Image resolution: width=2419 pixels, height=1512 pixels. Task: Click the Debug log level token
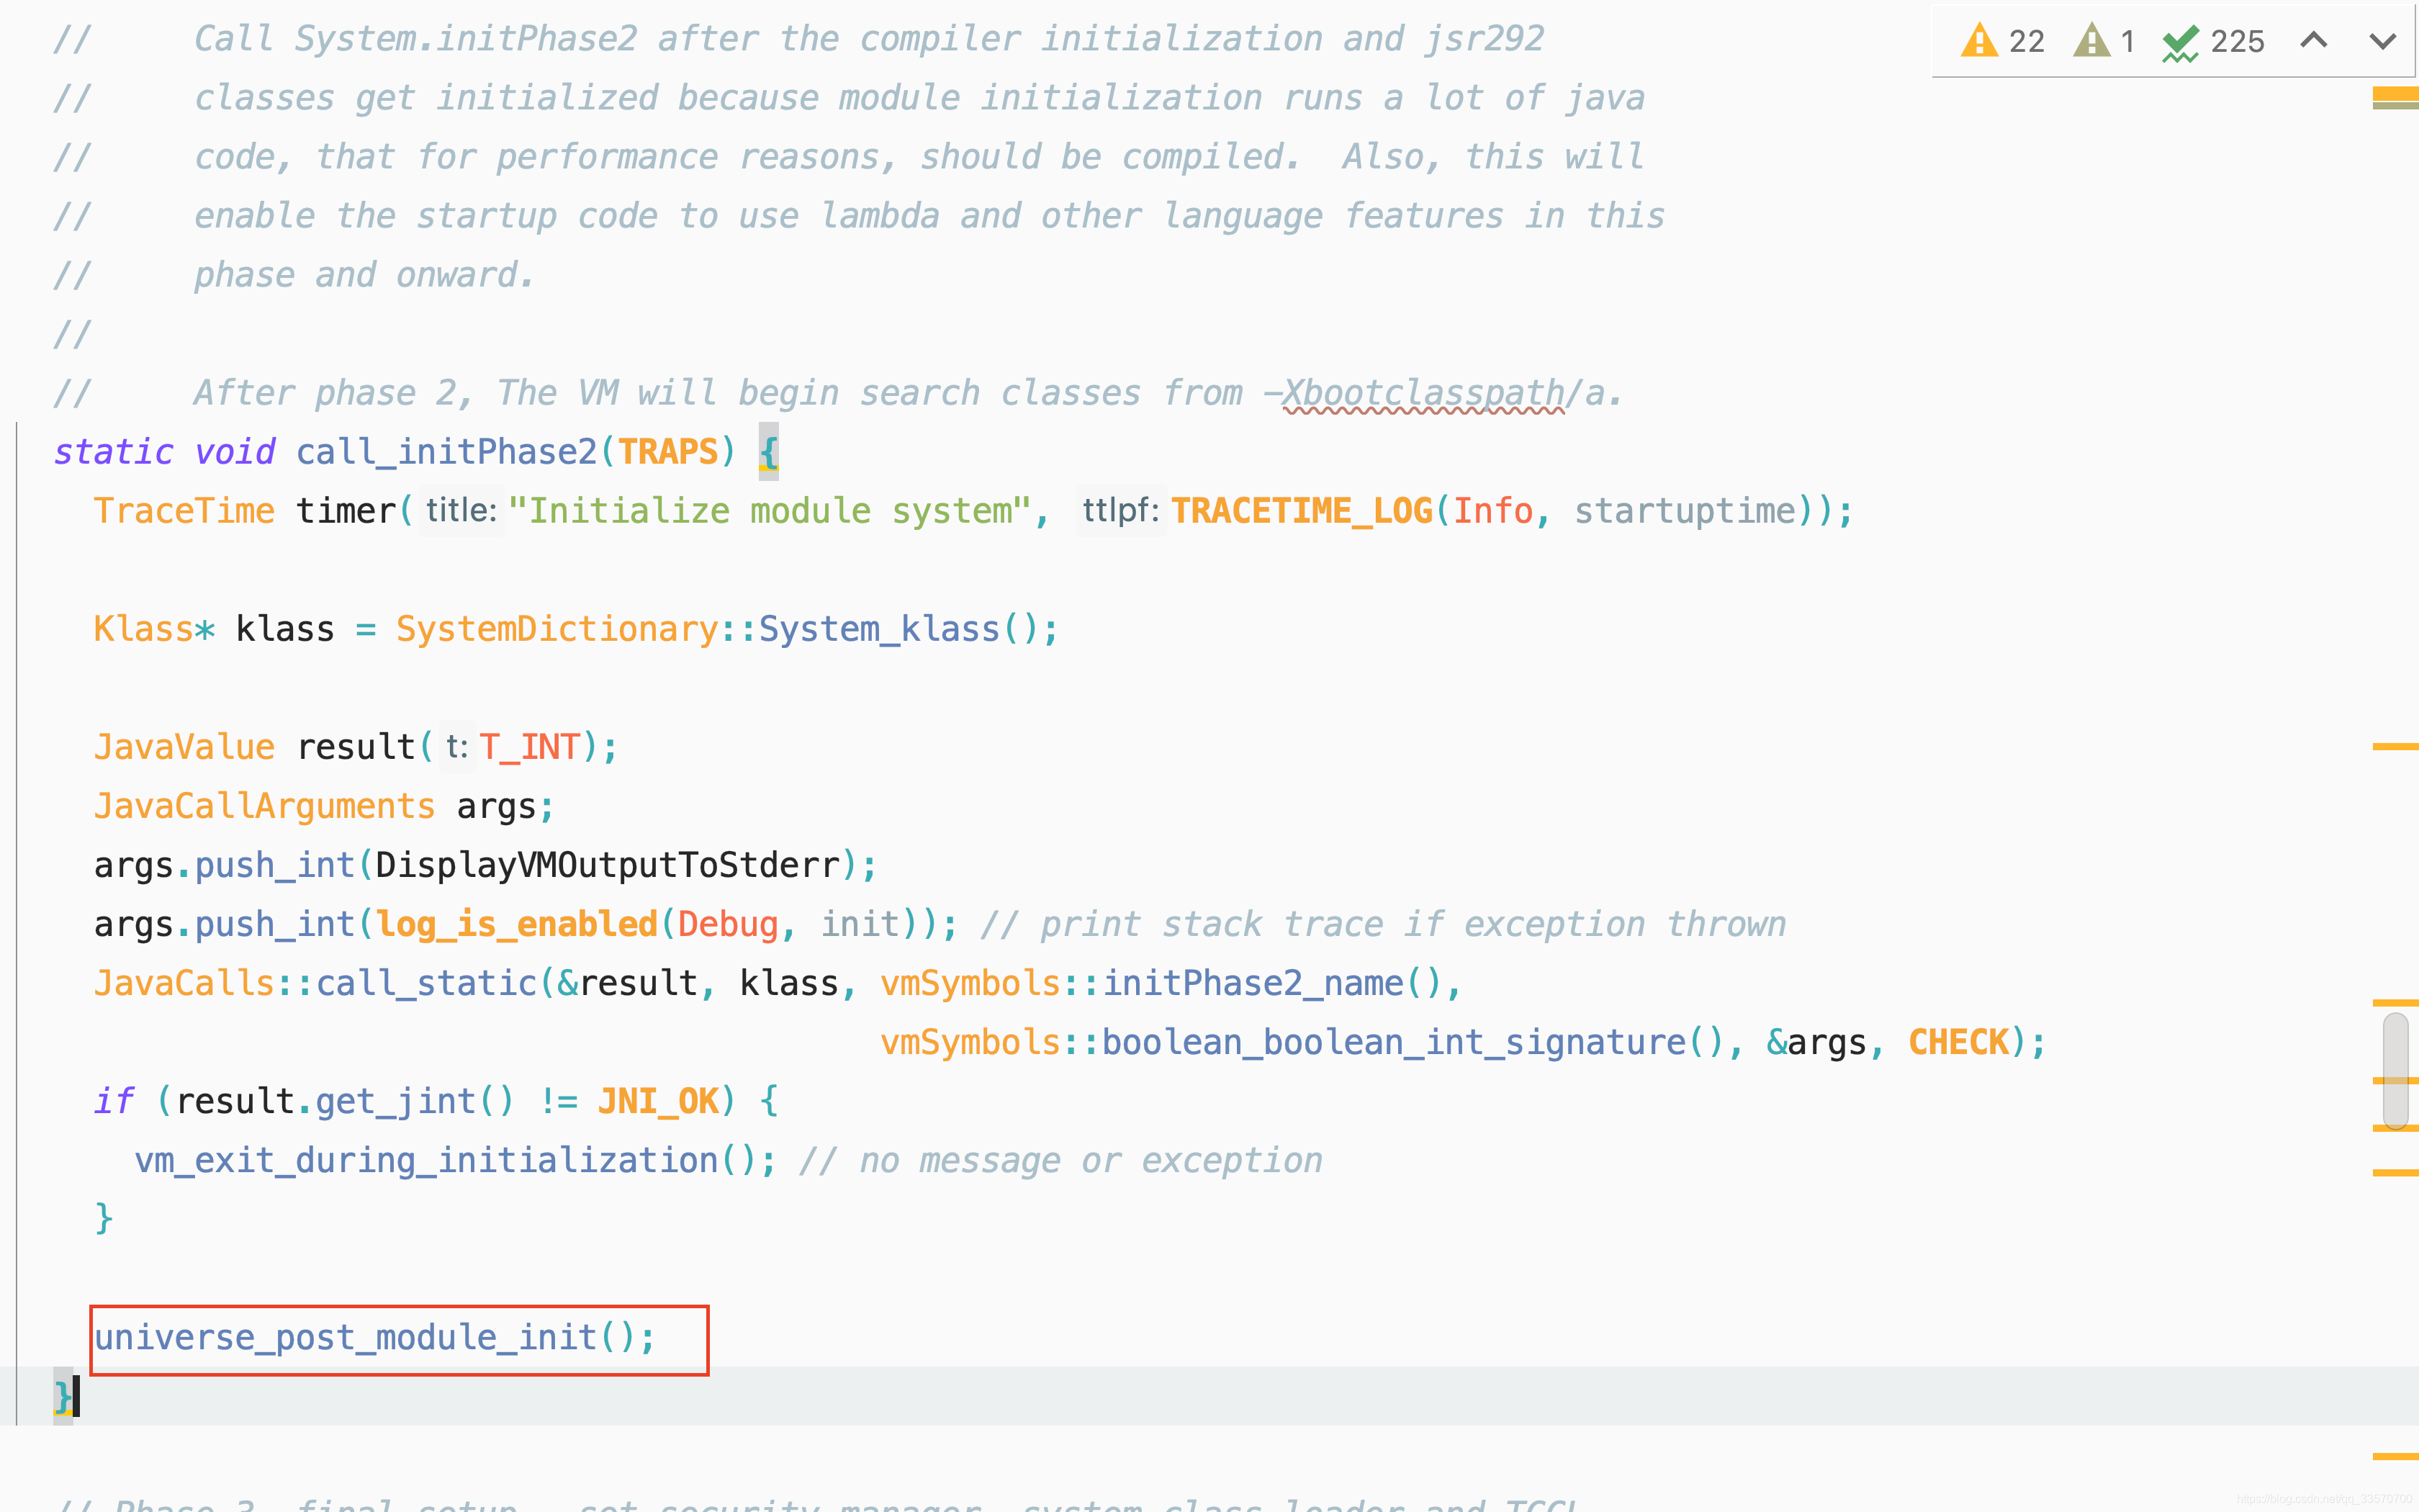tap(728, 924)
